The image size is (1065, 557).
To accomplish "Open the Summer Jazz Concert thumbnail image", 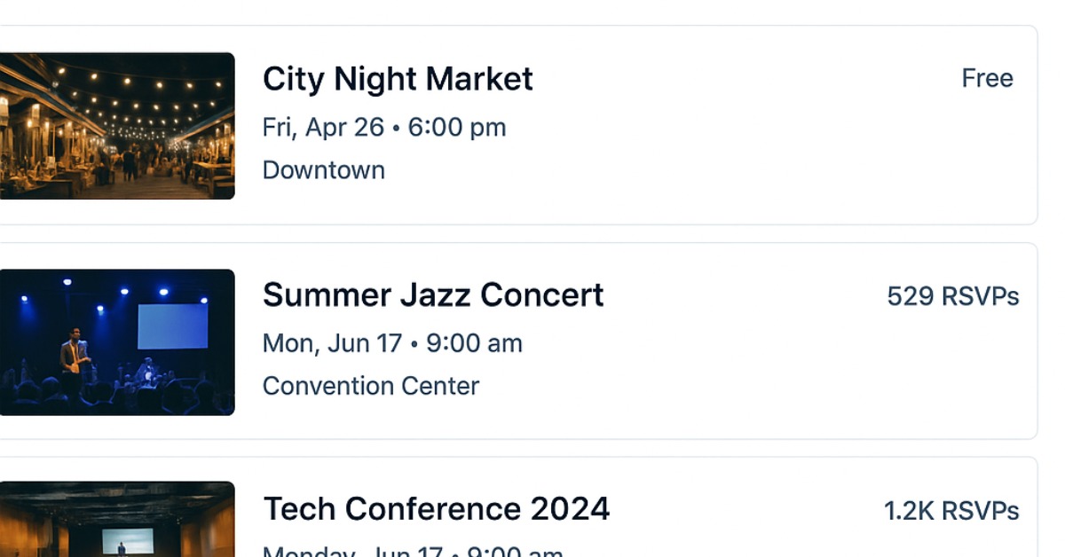I will click(x=117, y=342).
